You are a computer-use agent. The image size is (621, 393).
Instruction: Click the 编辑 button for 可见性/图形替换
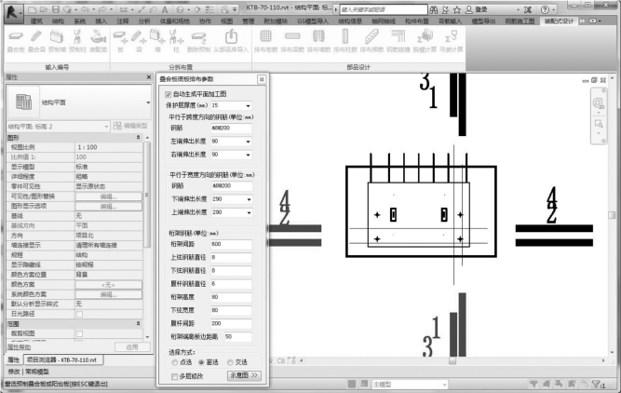click(109, 196)
